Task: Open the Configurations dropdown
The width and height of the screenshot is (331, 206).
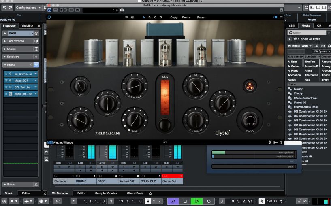Action: [28, 8]
